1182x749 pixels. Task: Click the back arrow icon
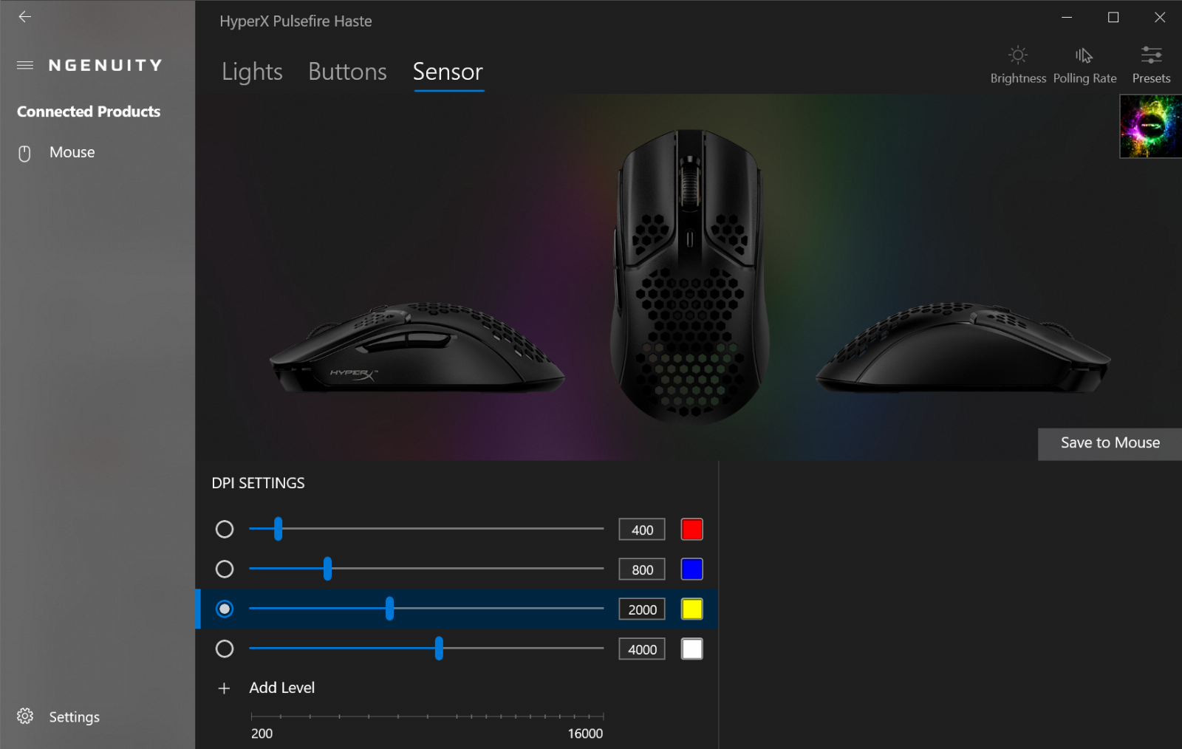coord(25,17)
